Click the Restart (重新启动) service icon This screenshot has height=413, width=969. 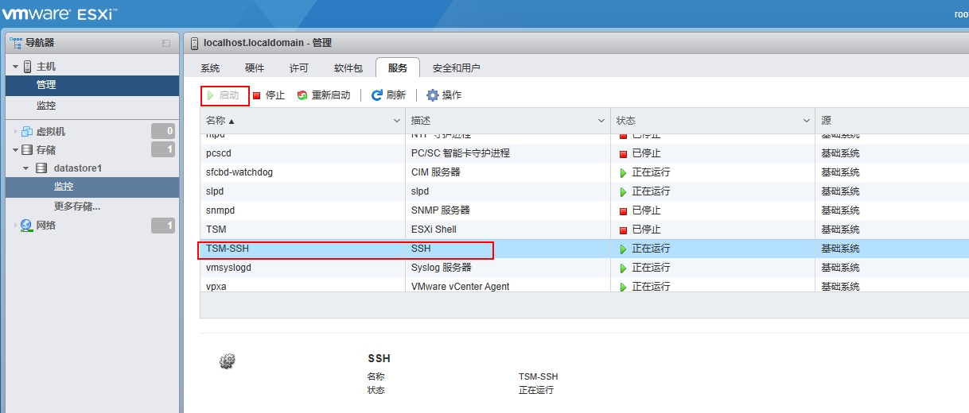pos(302,95)
